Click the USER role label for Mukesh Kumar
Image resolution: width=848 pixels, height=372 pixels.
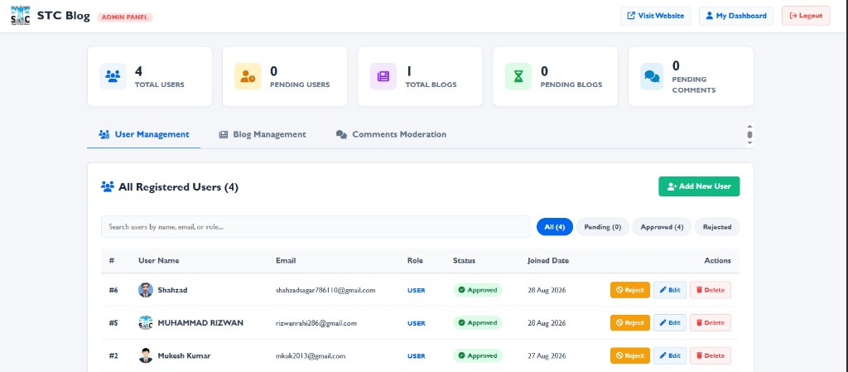pos(417,356)
